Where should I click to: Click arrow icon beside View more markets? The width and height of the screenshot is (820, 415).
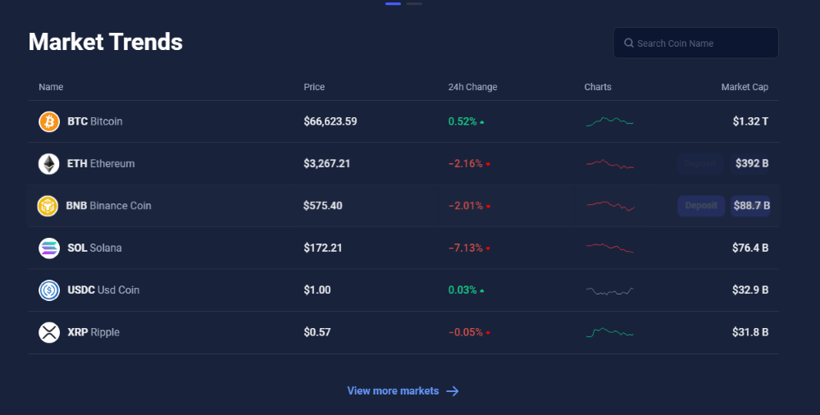coord(453,391)
